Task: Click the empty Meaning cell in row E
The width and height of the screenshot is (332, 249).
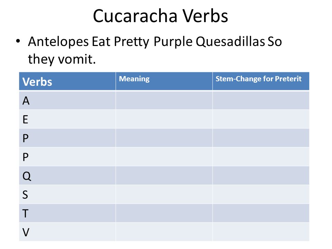Action: pyautogui.click(x=164, y=119)
